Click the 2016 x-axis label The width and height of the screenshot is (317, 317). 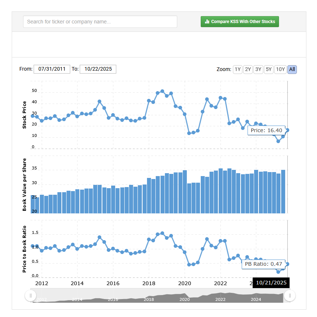click(113, 283)
